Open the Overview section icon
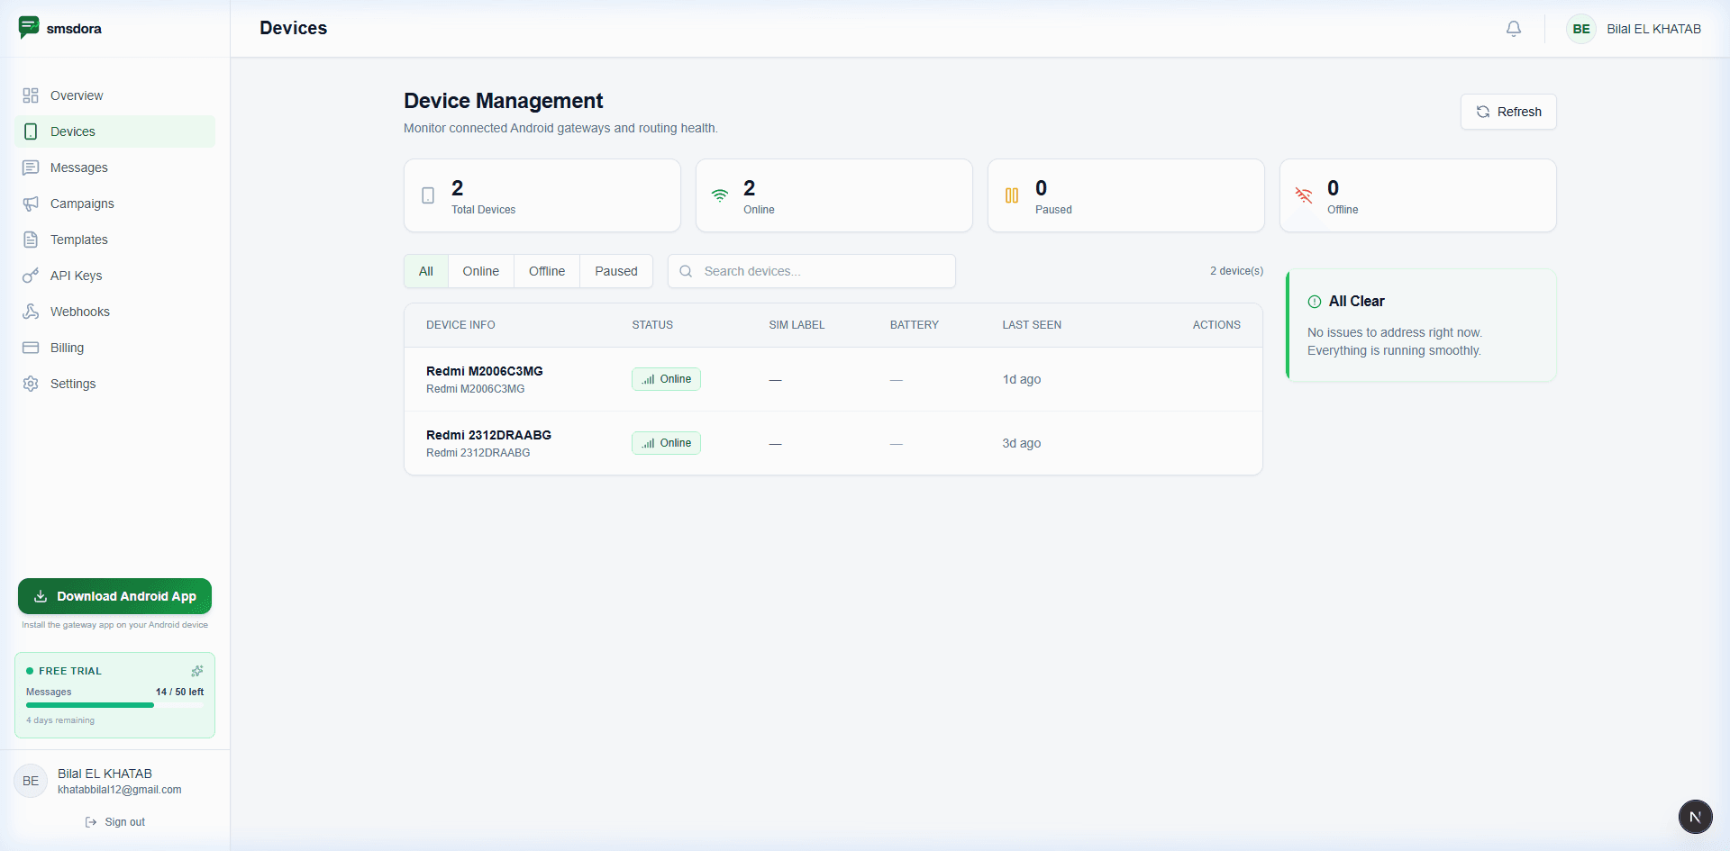This screenshot has height=851, width=1730. [31, 95]
